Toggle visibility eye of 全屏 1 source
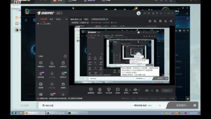 [38, 24]
